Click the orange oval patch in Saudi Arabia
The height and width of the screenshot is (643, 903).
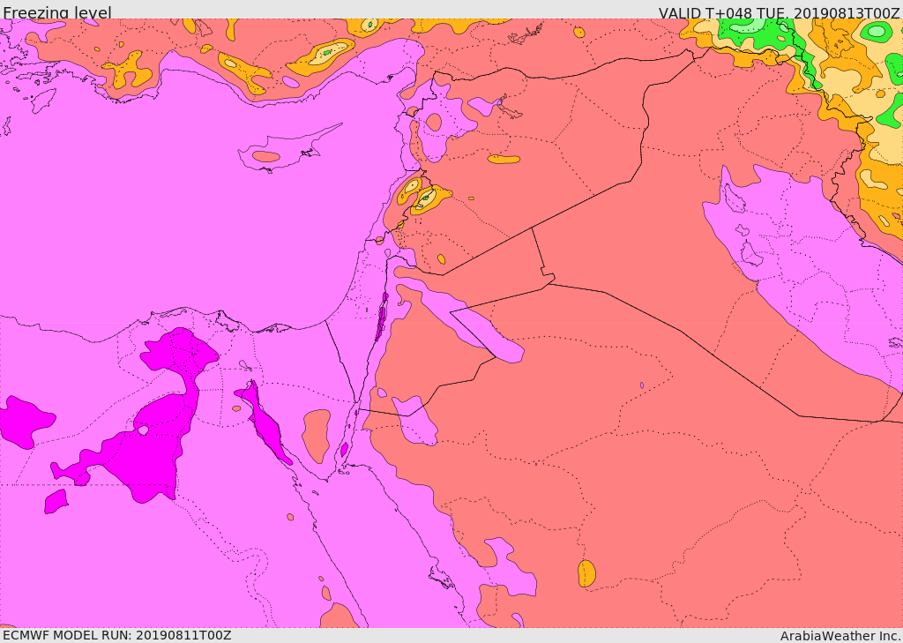point(586,573)
